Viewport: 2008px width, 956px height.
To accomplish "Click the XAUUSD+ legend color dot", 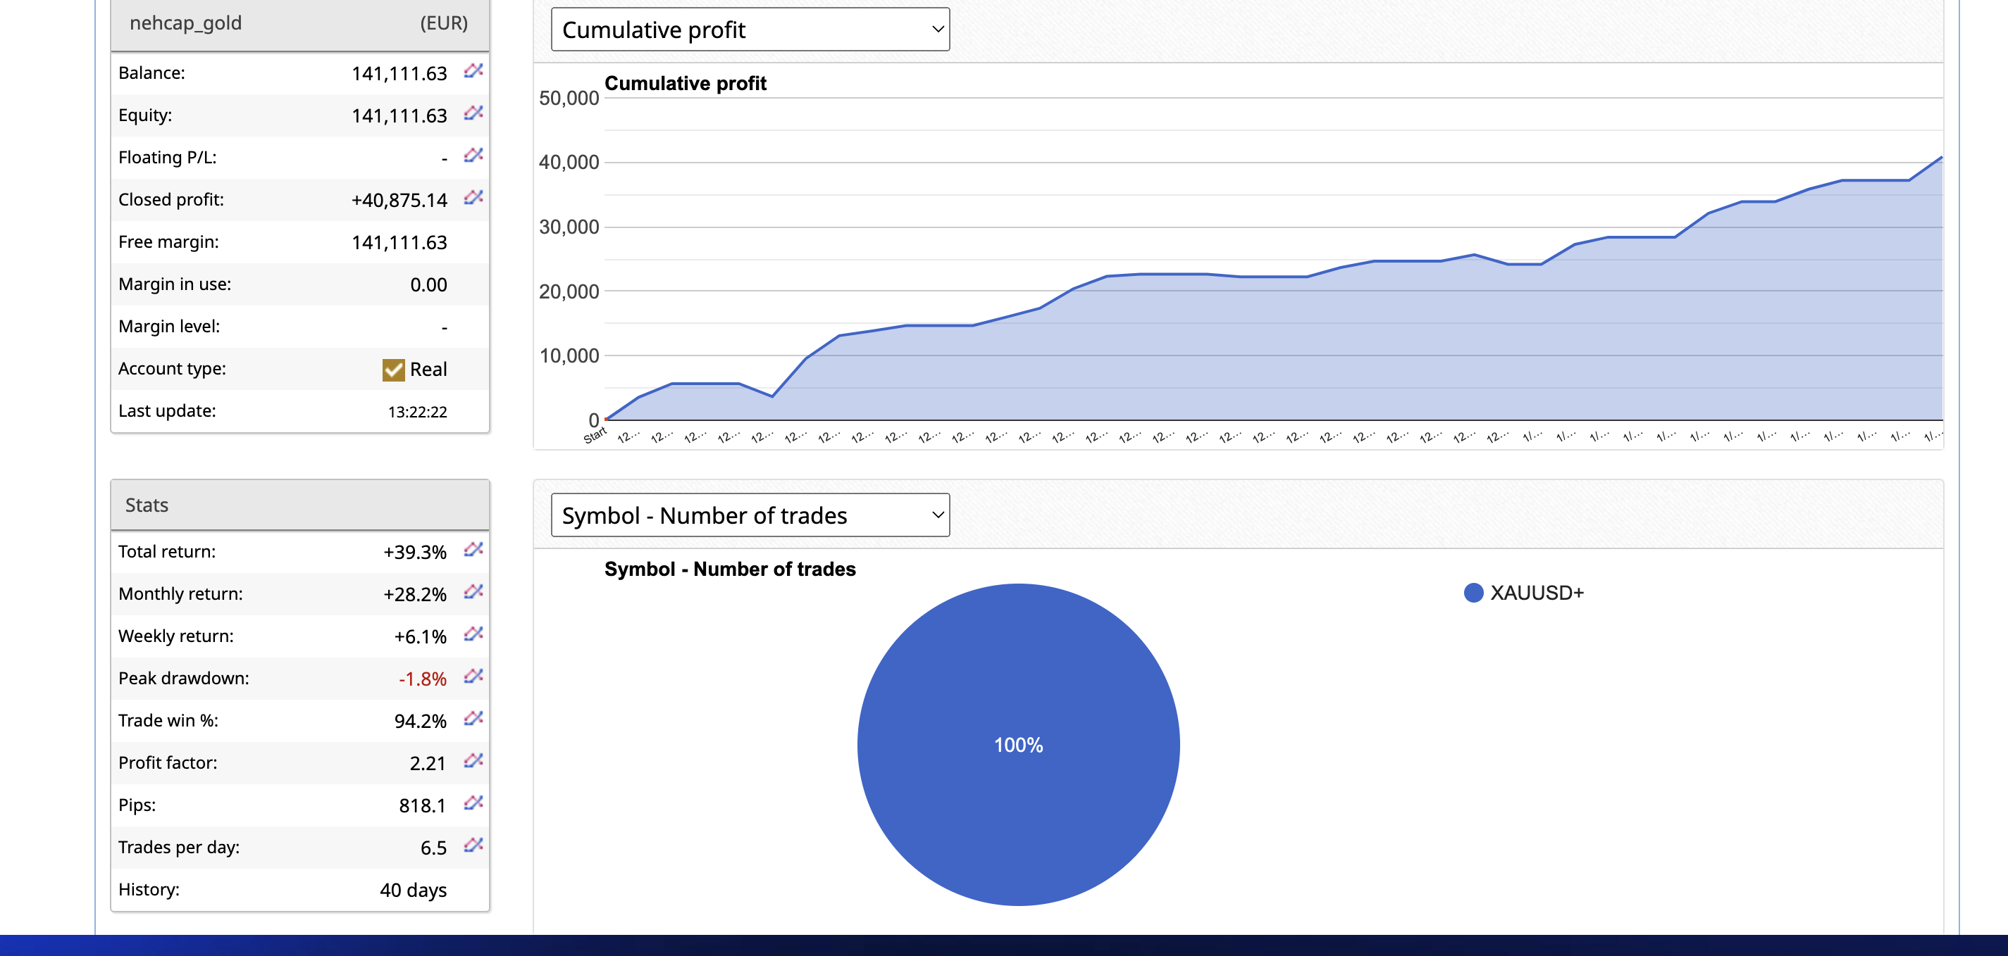I will point(1473,593).
